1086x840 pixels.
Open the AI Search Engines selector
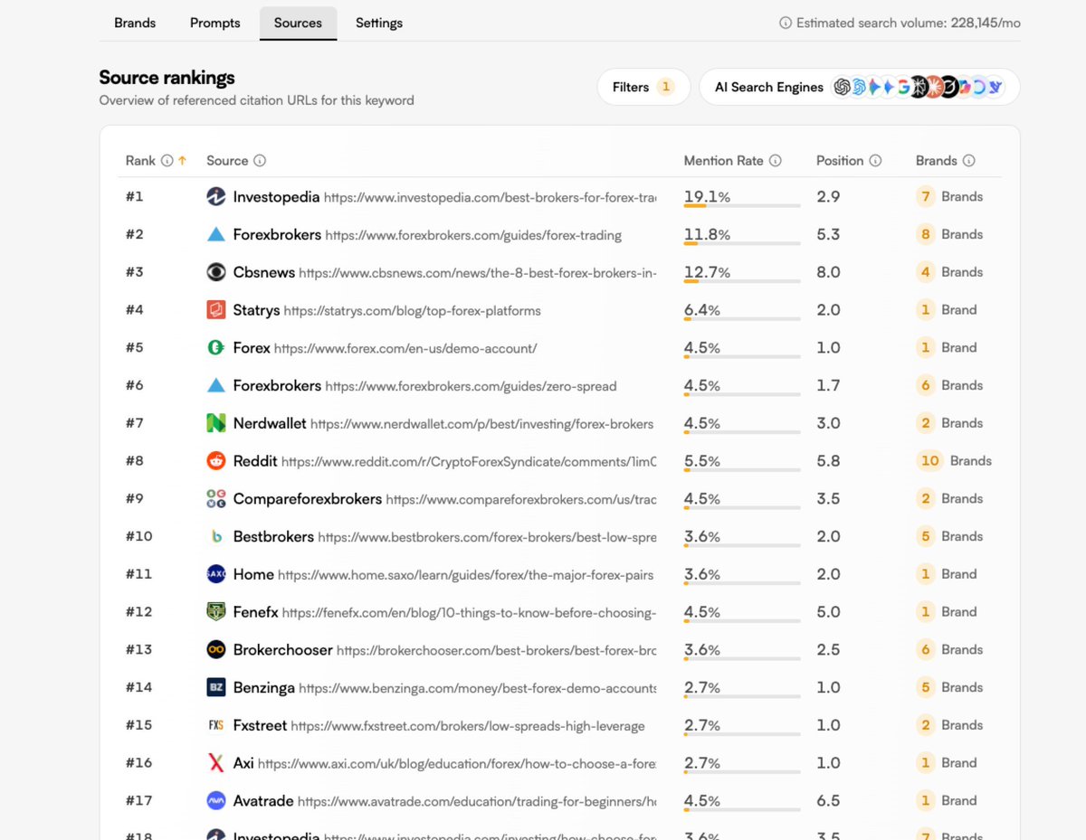(860, 87)
